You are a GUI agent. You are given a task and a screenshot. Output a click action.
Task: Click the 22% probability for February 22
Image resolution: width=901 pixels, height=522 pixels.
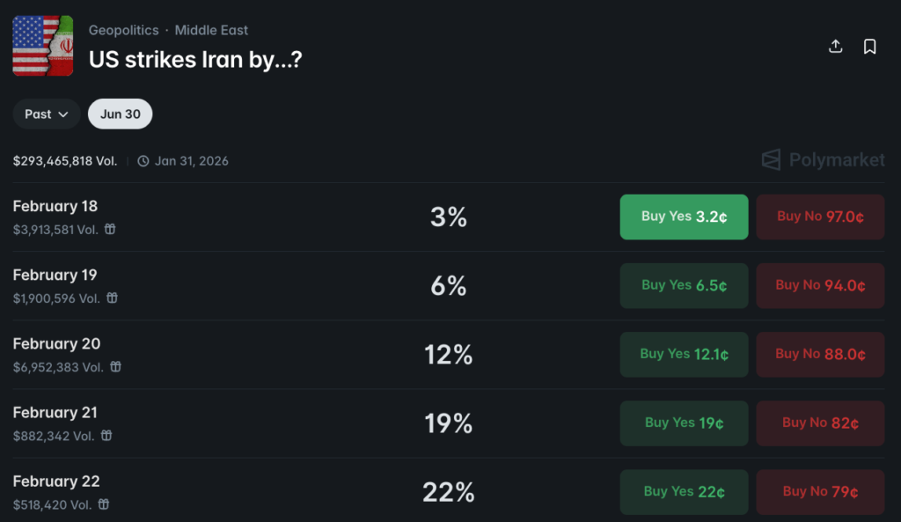click(449, 491)
